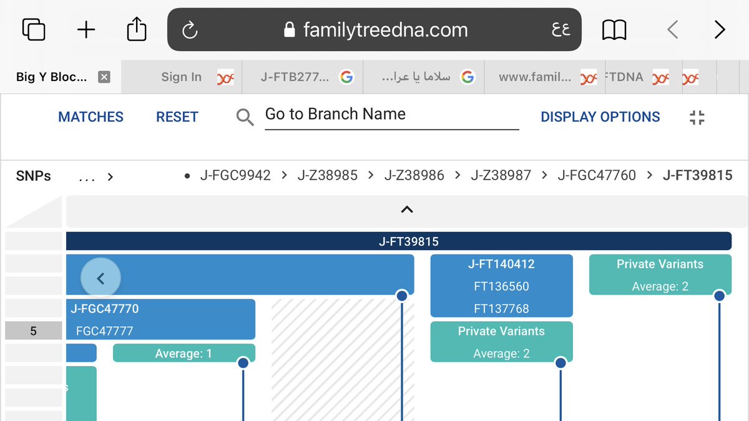Image resolution: width=749 pixels, height=421 pixels.
Task: Click SNP FT137768 text
Action: [x=501, y=309]
